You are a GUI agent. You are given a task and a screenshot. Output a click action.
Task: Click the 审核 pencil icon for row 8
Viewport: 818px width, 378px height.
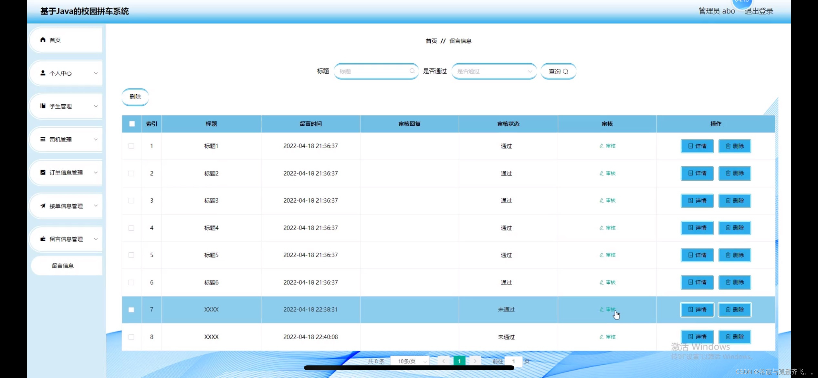click(602, 337)
